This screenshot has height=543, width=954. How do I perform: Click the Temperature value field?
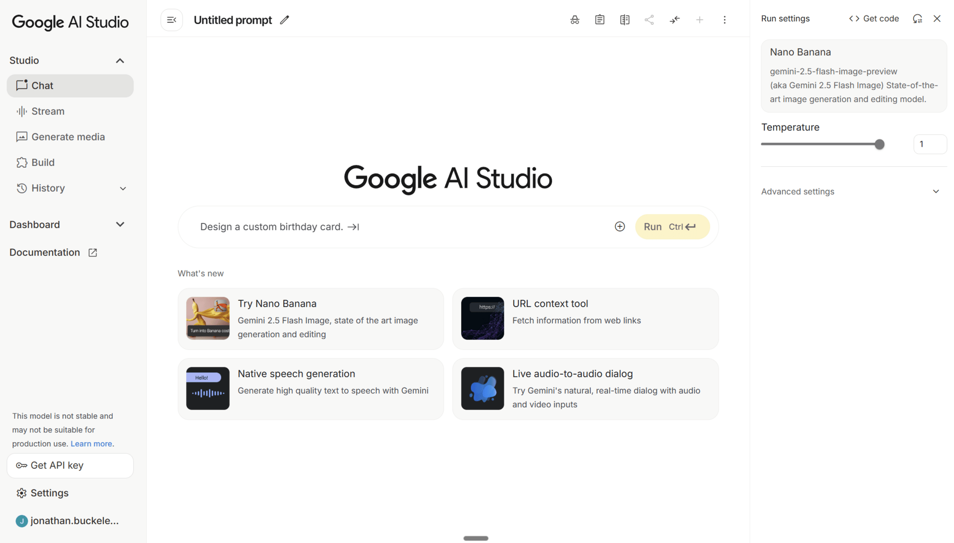click(930, 144)
